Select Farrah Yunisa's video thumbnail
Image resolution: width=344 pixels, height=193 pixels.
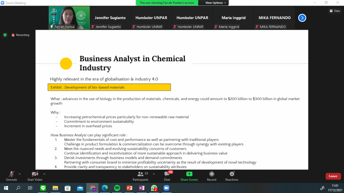(69, 18)
